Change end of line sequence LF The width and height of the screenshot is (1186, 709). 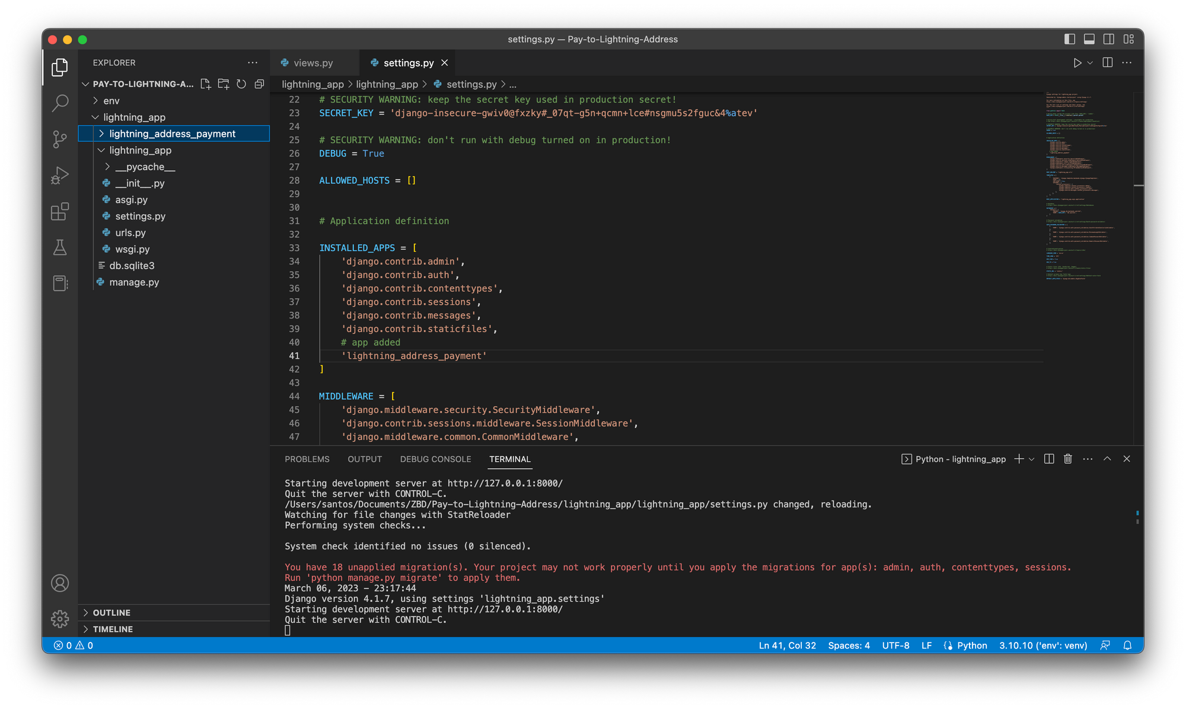[926, 646]
